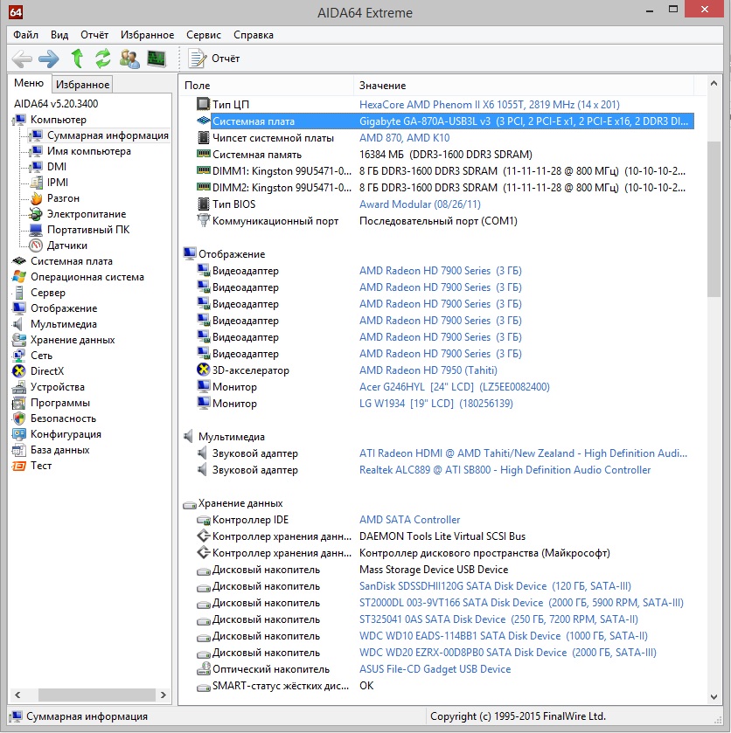The width and height of the screenshot is (731, 733).
Task: Click the Коммуникационный порт icon
Action: pyautogui.click(x=203, y=220)
